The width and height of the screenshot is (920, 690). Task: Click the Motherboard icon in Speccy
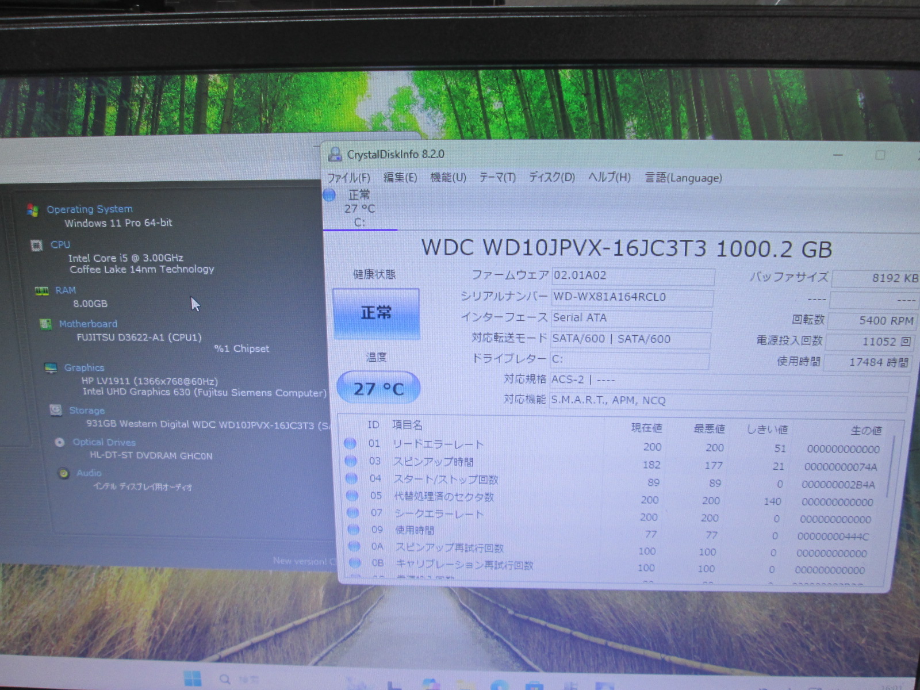(x=45, y=324)
